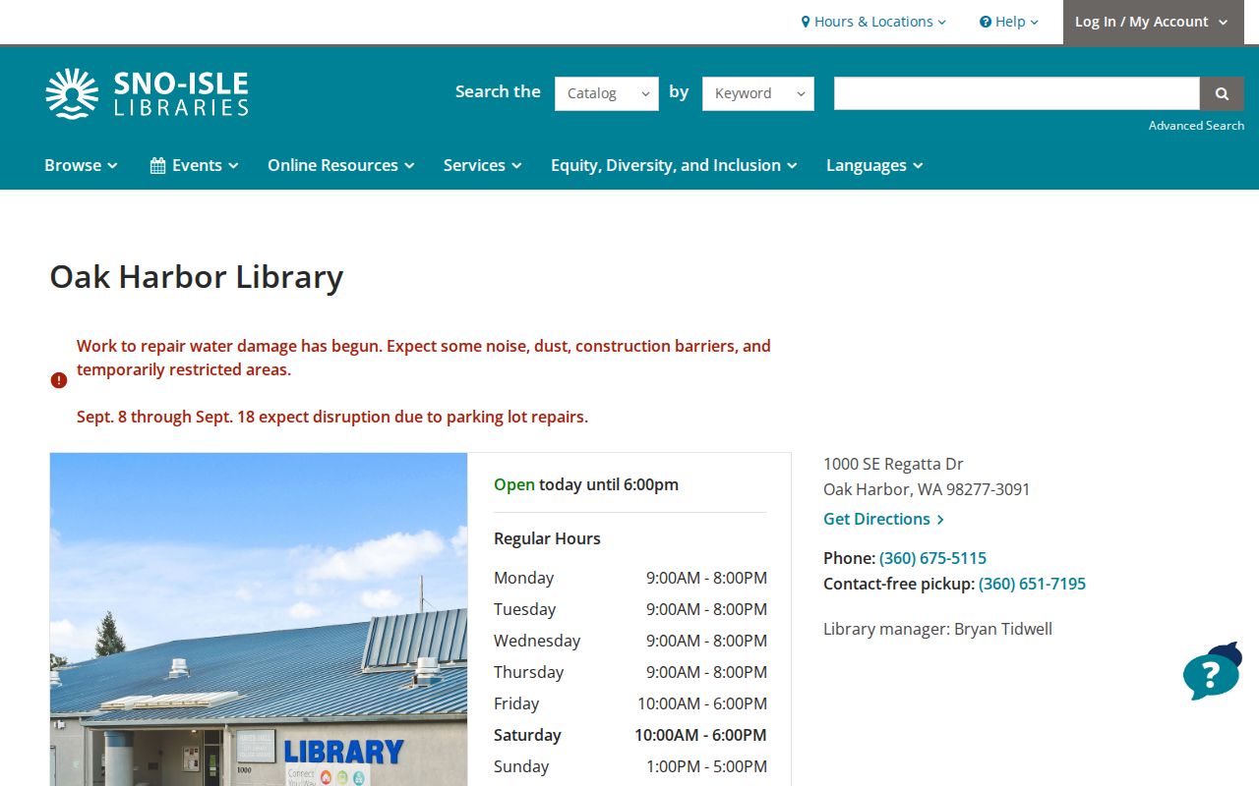
Task: Select the Oak Harbor Library heading
Action: pos(197,277)
